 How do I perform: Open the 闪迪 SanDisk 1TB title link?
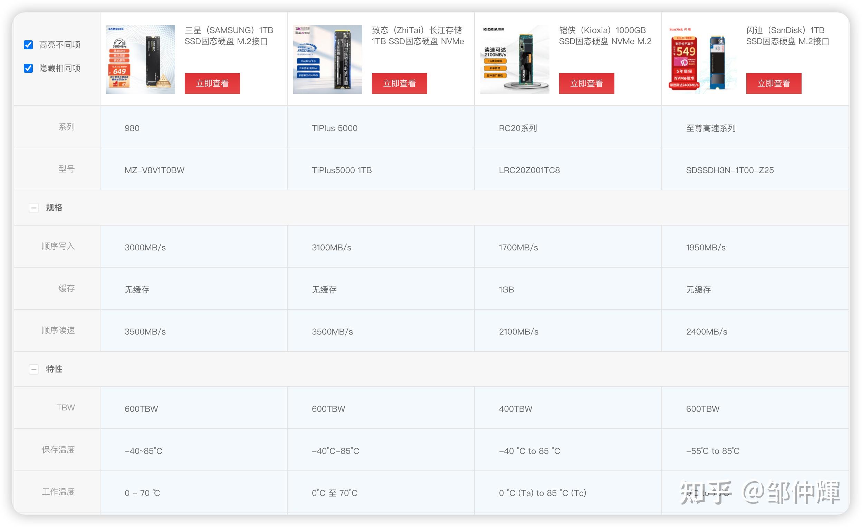(787, 36)
